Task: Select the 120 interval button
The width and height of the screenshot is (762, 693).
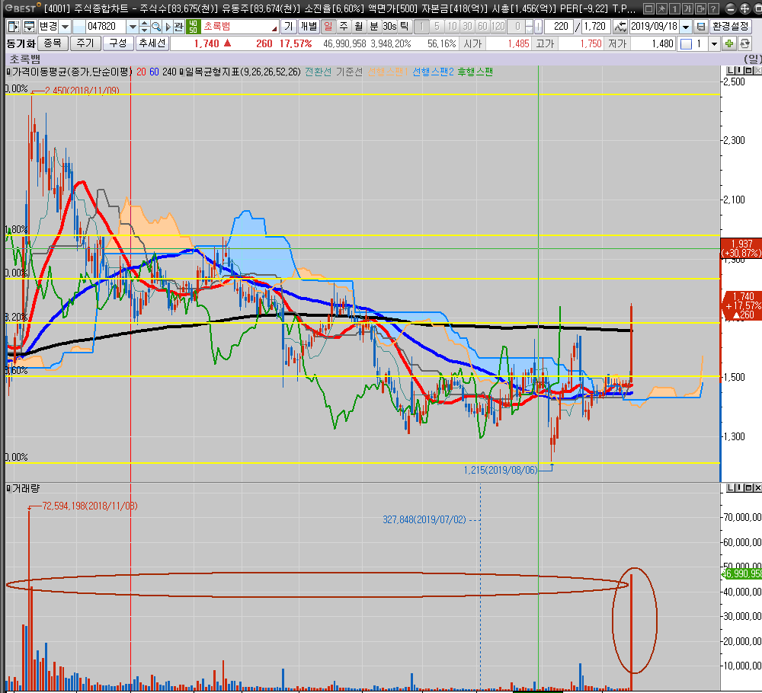Action: pos(498,26)
